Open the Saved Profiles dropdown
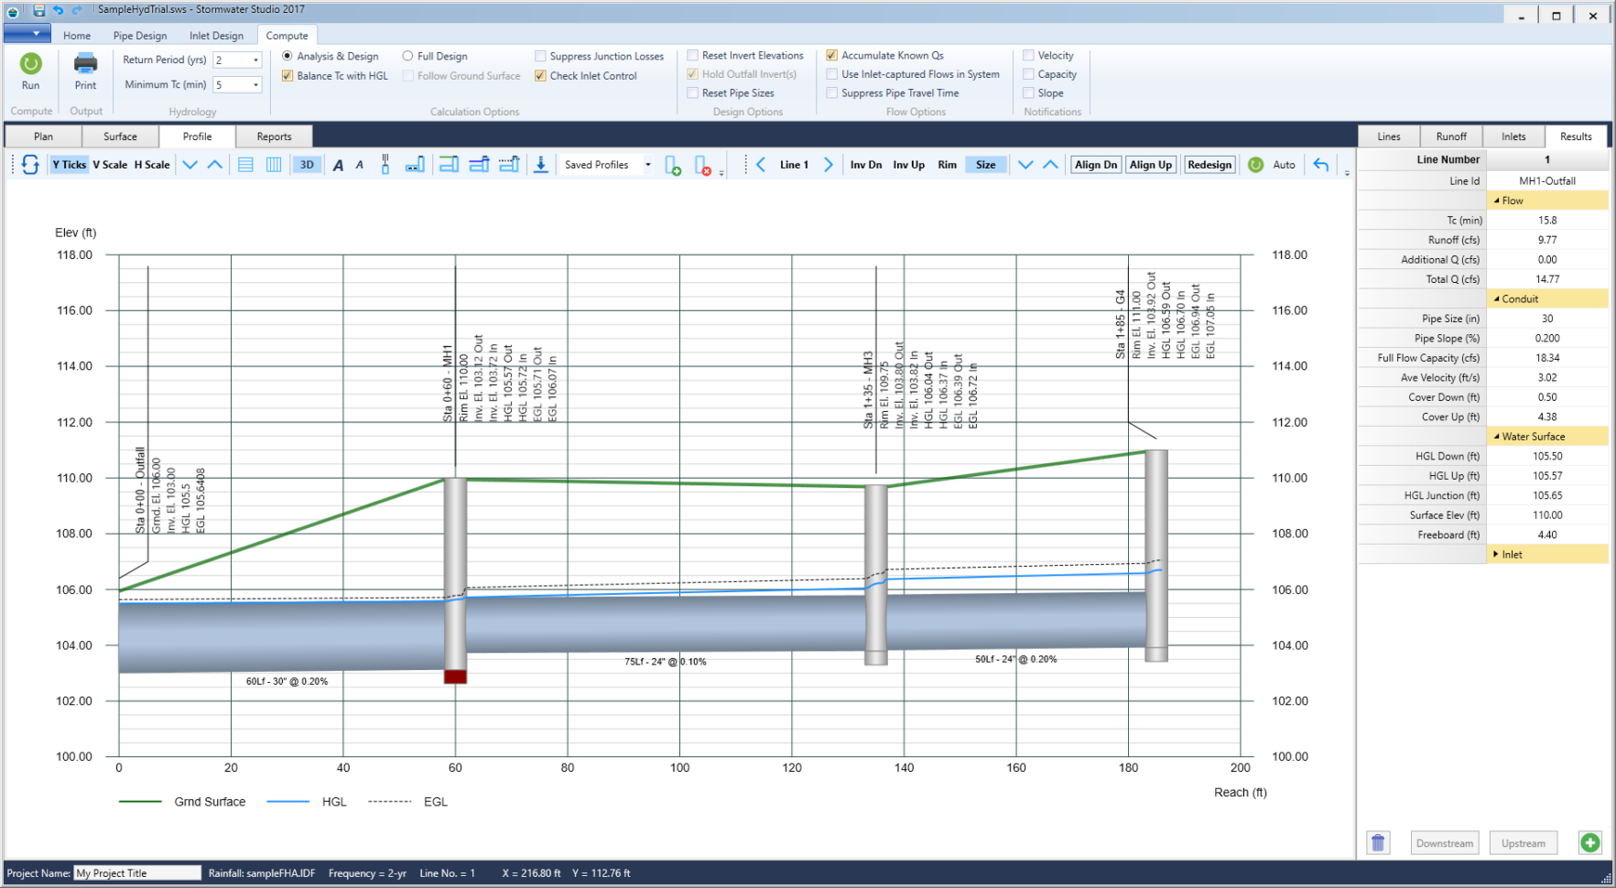1616x888 pixels. [647, 165]
